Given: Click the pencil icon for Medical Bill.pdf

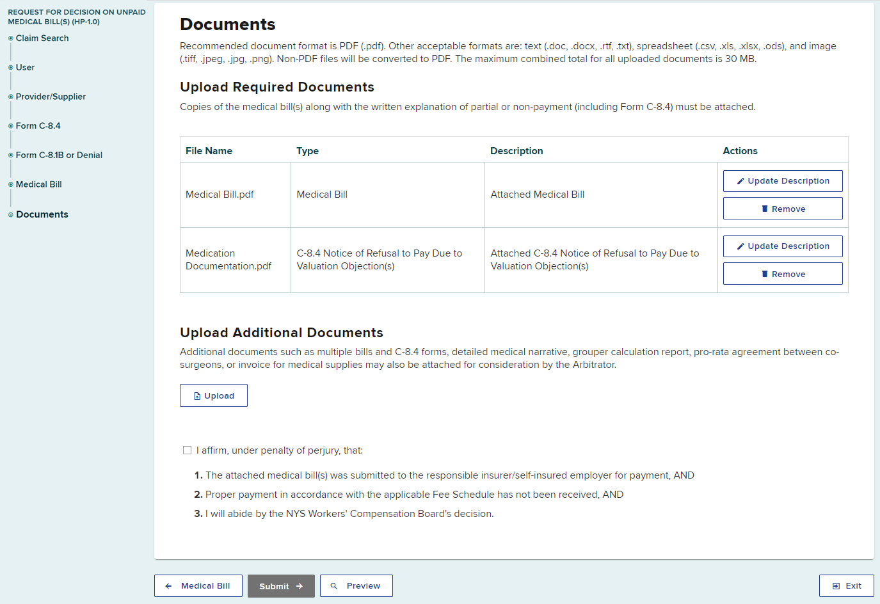Looking at the screenshot, I should [x=740, y=181].
